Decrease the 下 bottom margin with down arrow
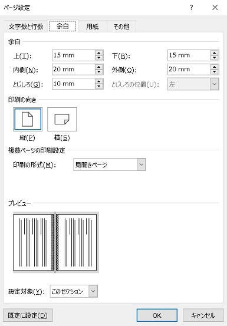The image size is (227, 326). 214,58
